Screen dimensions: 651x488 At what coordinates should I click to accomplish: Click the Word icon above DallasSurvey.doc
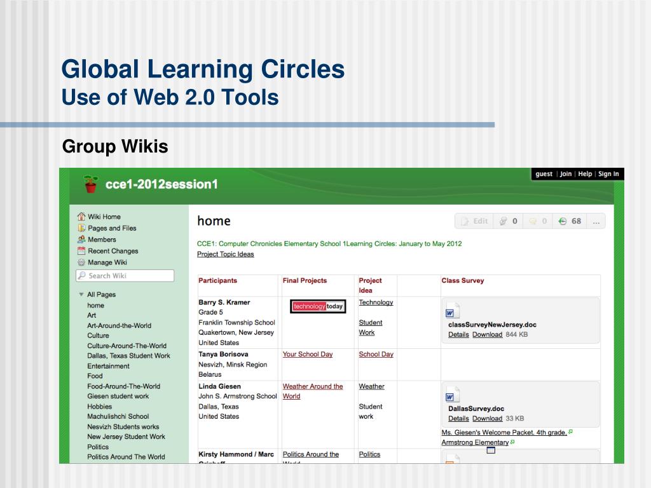[x=452, y=395]
